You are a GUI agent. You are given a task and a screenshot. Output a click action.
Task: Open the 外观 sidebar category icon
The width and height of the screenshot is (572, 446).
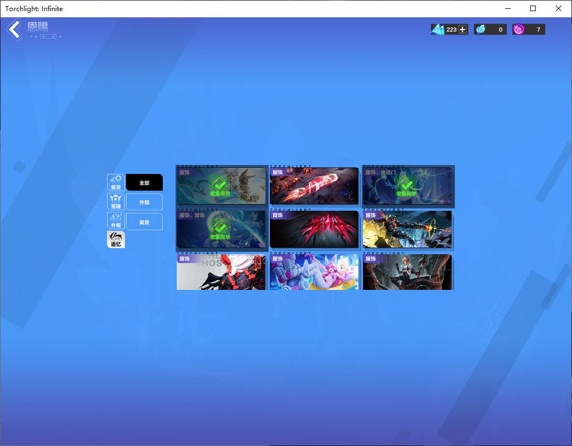tap(116, 221)
